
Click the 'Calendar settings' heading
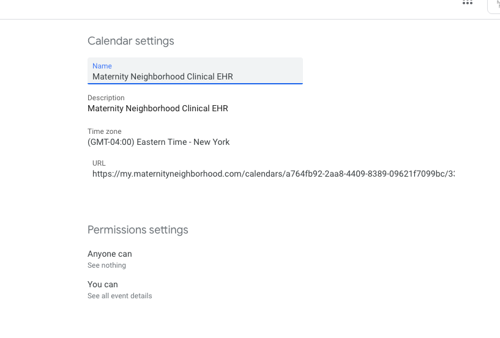pyautogui.click(x=131, y=41)
